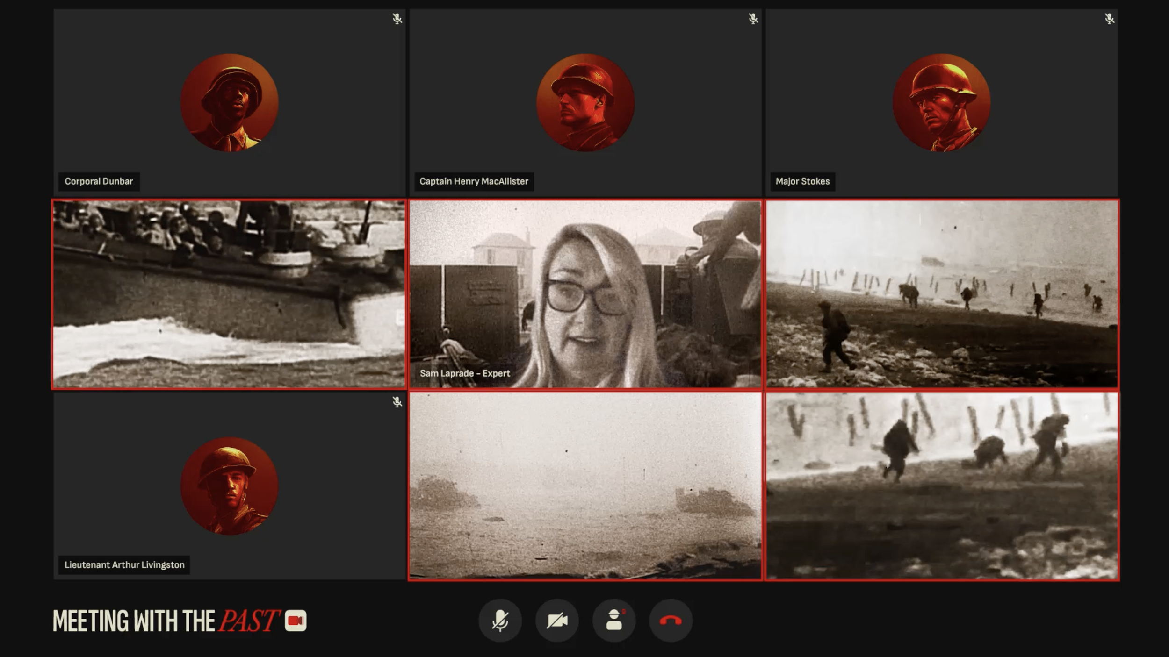Click Lieutenant Arthur Livingston's muted mic icon

click(397, 402)
